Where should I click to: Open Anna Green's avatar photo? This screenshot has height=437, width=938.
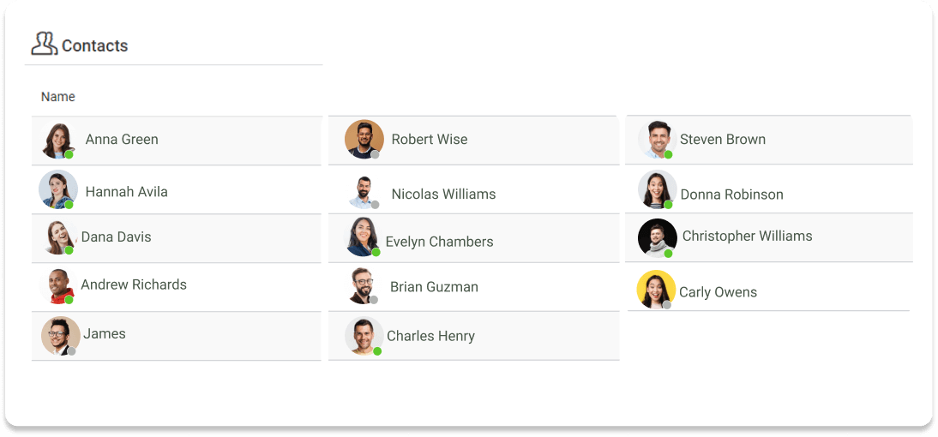(x=58, y=140)
